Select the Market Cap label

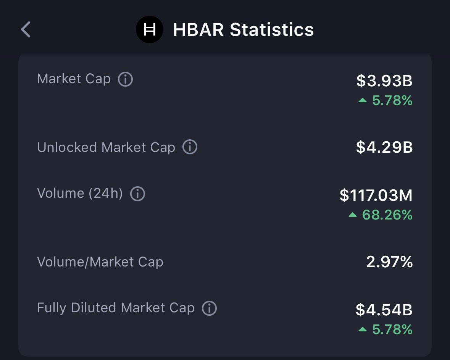[x=74, y=79]
